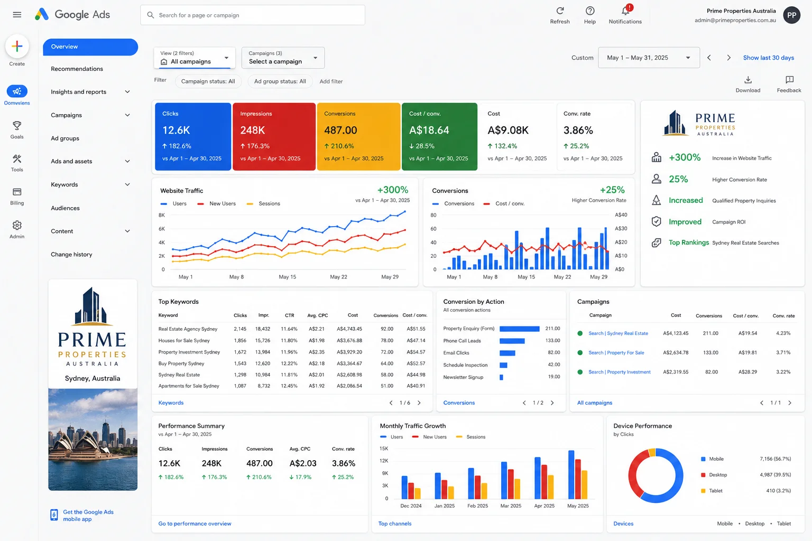812x541 pixels.
Task: Open the Conversions link in Conversion by Action
Action: tap(459, 403)
